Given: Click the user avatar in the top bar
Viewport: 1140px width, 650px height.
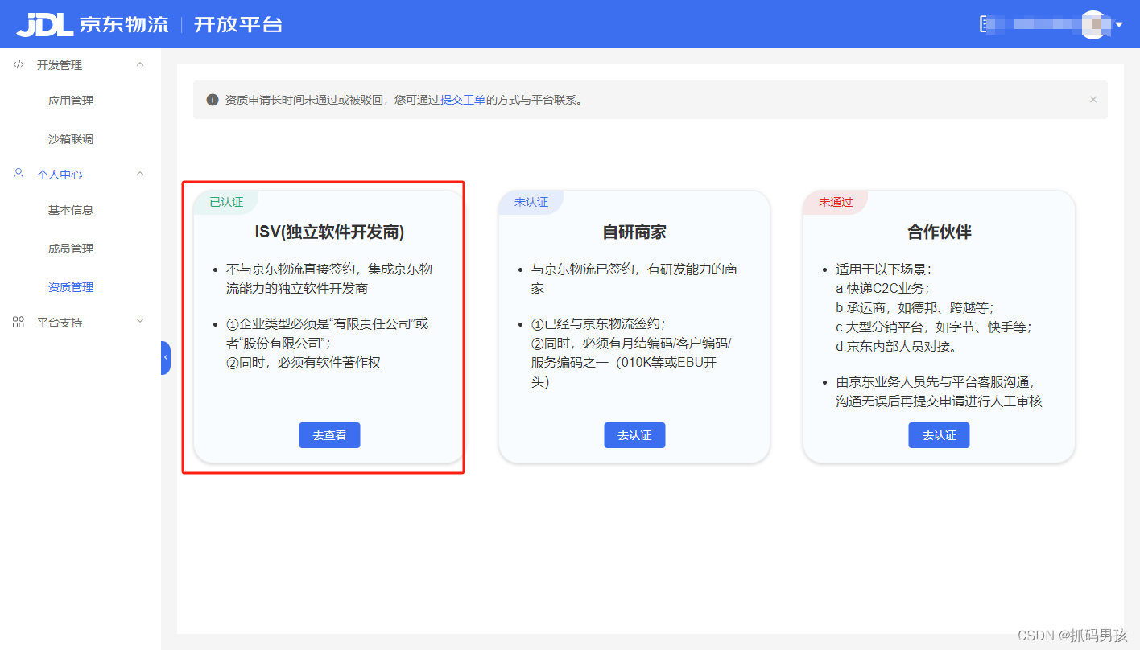Looking at the screenshot, I should pos(1093,23).
